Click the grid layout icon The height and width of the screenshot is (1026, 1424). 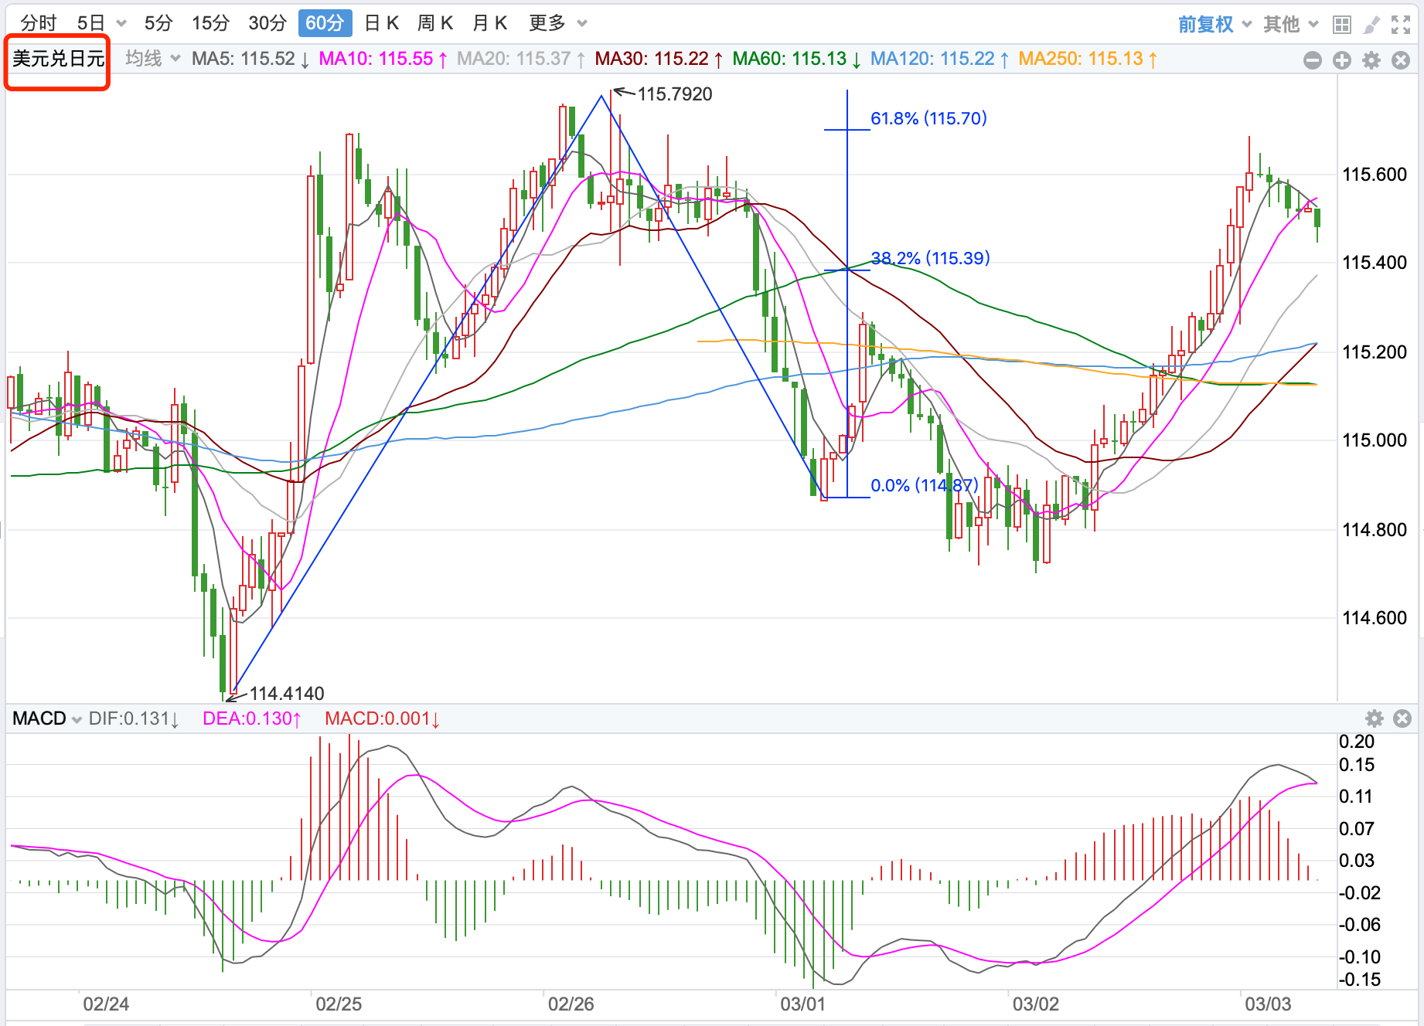tap(1342, 25)
